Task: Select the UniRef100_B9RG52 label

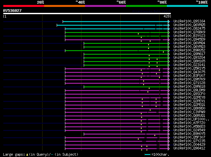Action: coord(189,50)
